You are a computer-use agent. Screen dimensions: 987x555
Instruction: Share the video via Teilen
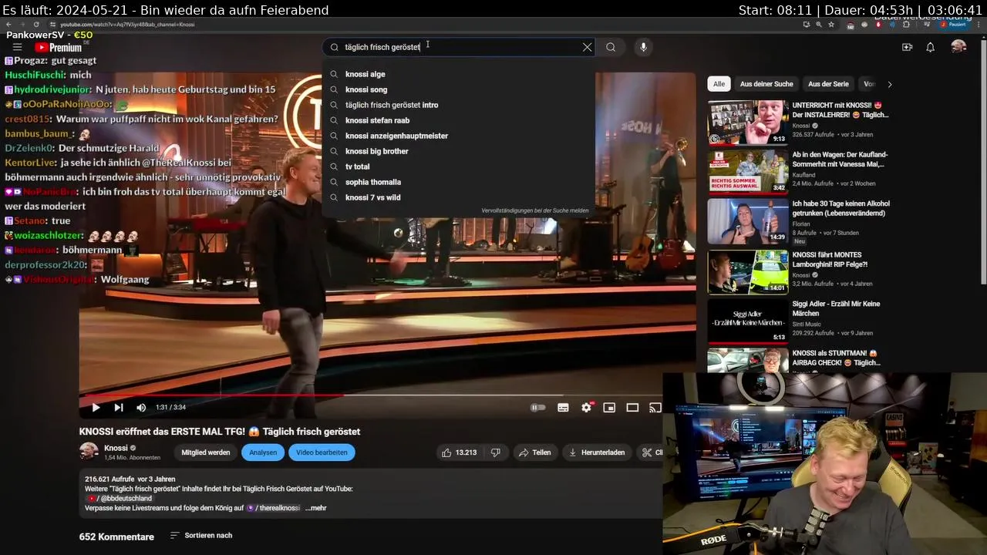(x=534, y=452)
